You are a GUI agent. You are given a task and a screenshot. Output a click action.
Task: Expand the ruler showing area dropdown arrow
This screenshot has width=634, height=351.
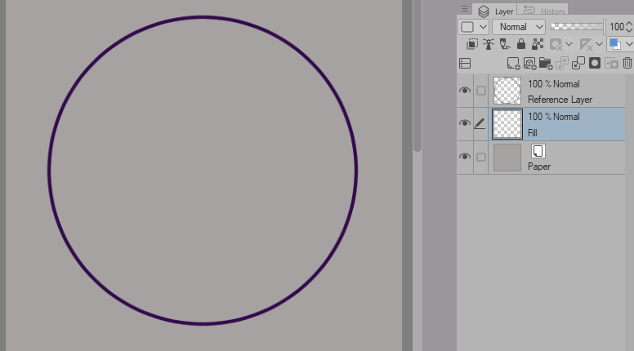pyautogui.click(x=599, y=44)
